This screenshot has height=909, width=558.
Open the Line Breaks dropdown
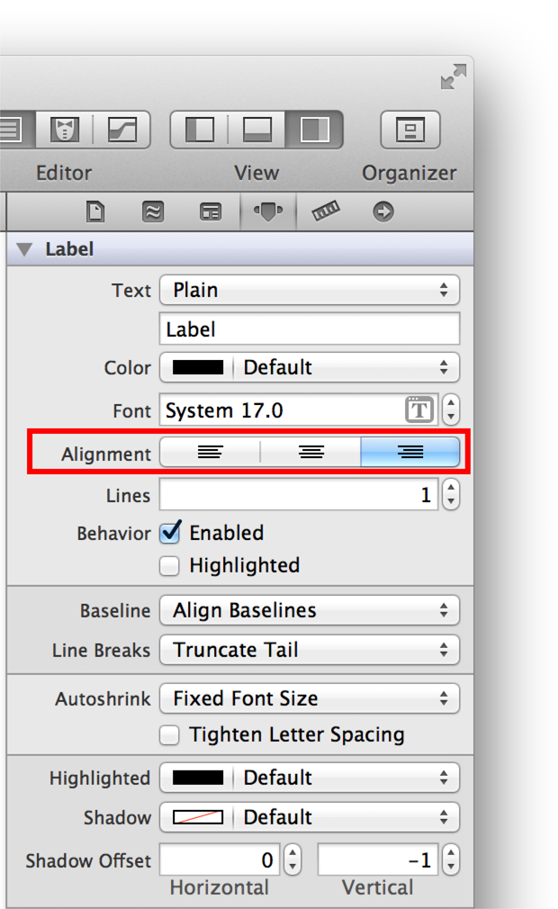pyautogui.click(x=310, y=650)
